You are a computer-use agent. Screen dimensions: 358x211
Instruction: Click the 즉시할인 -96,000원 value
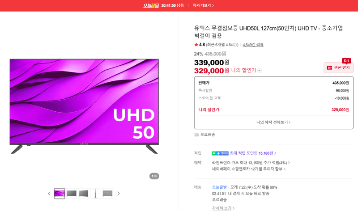click(342, 91)
